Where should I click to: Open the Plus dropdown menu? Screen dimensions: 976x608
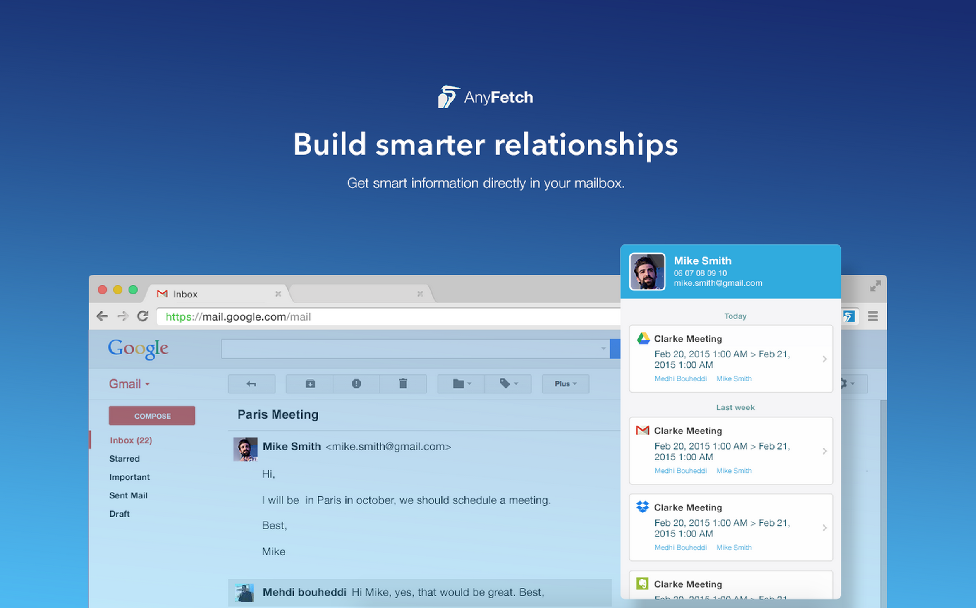pos(565,384)
